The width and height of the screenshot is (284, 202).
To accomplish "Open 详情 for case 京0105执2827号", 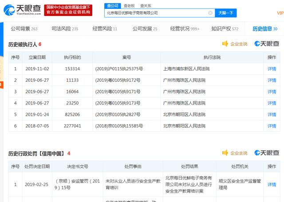I will pos(272,114).
